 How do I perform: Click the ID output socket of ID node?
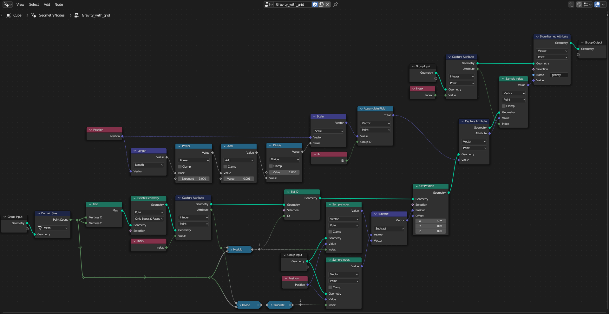[347, 161]
